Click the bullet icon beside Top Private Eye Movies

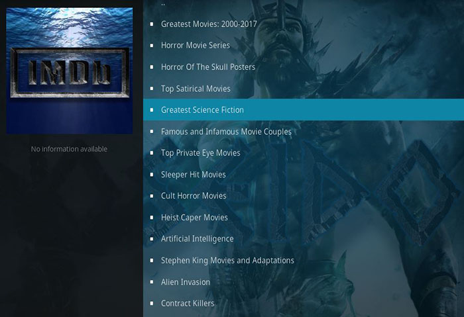point(152,153)
